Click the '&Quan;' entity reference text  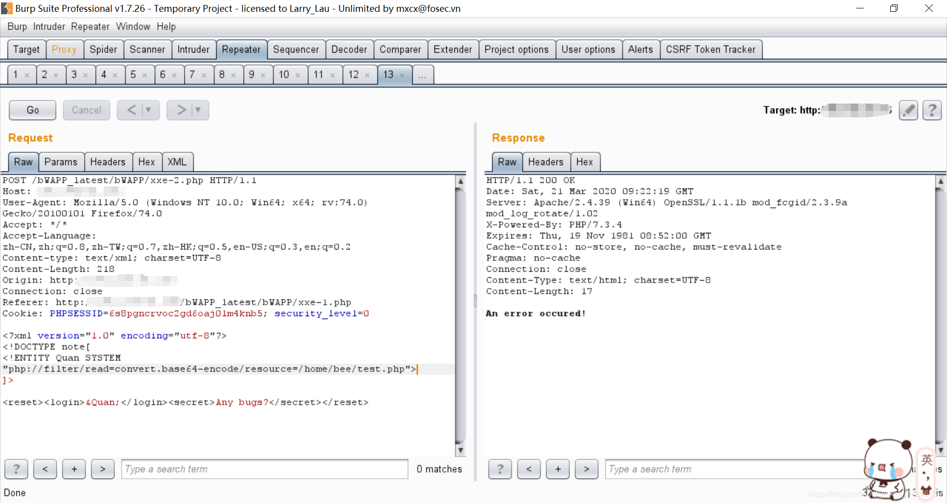[103, 402]
